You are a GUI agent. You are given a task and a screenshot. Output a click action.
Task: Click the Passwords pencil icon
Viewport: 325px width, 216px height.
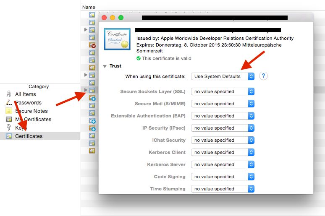click(9, 102)
